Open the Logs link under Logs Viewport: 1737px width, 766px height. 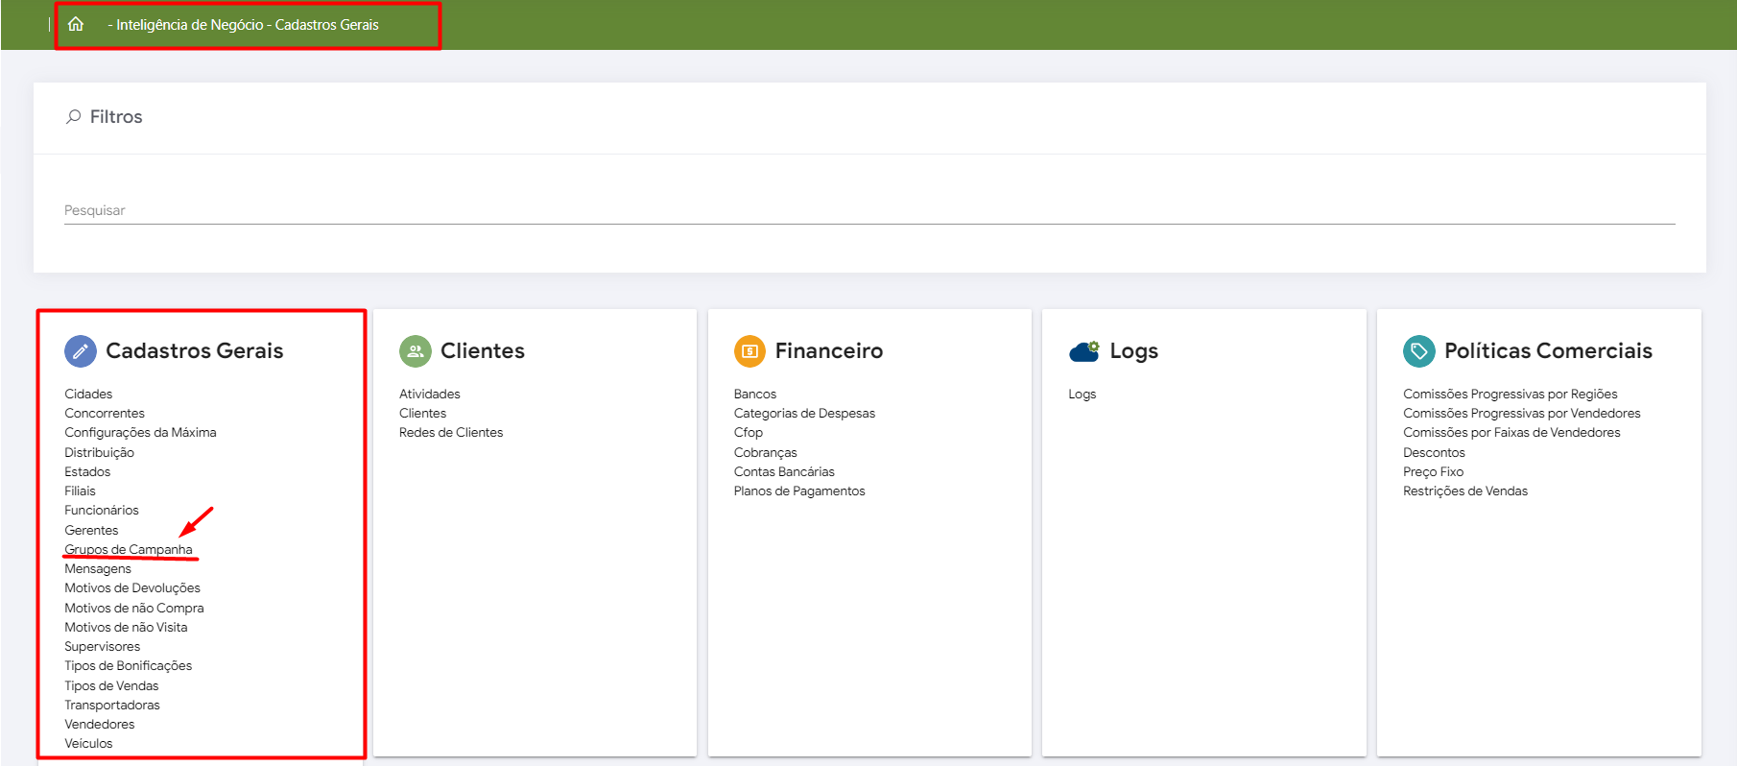click(1082, 394)
